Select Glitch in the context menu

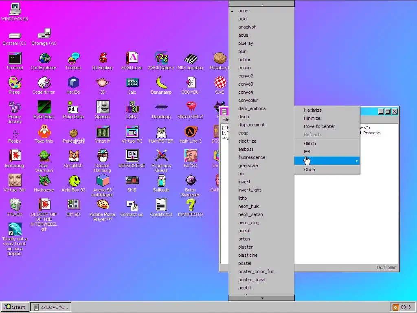[327, 143]
